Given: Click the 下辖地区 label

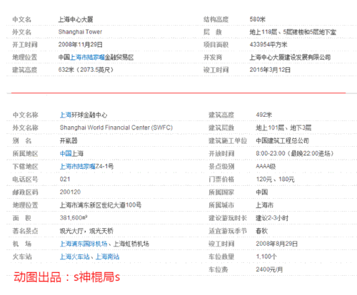Looking at the screenshot, I should tap(25, 166).
